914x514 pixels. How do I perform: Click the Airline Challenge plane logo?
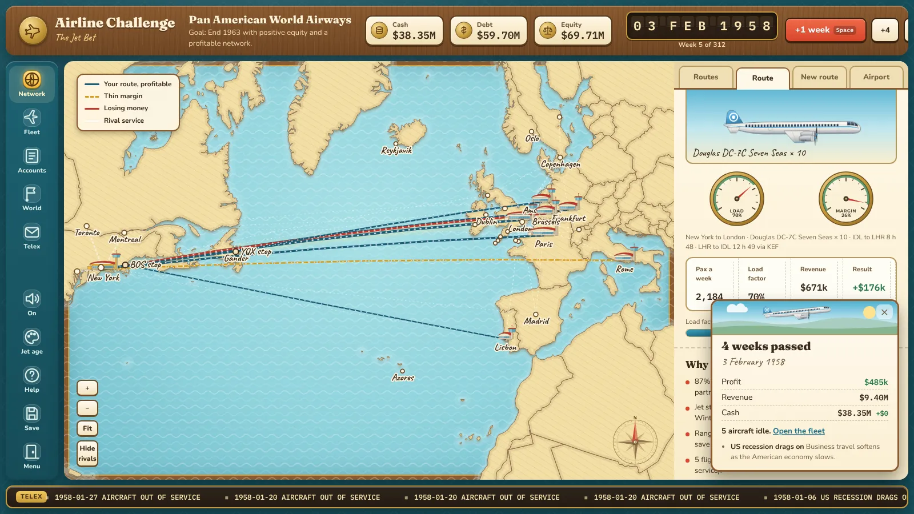coord(33,31)
